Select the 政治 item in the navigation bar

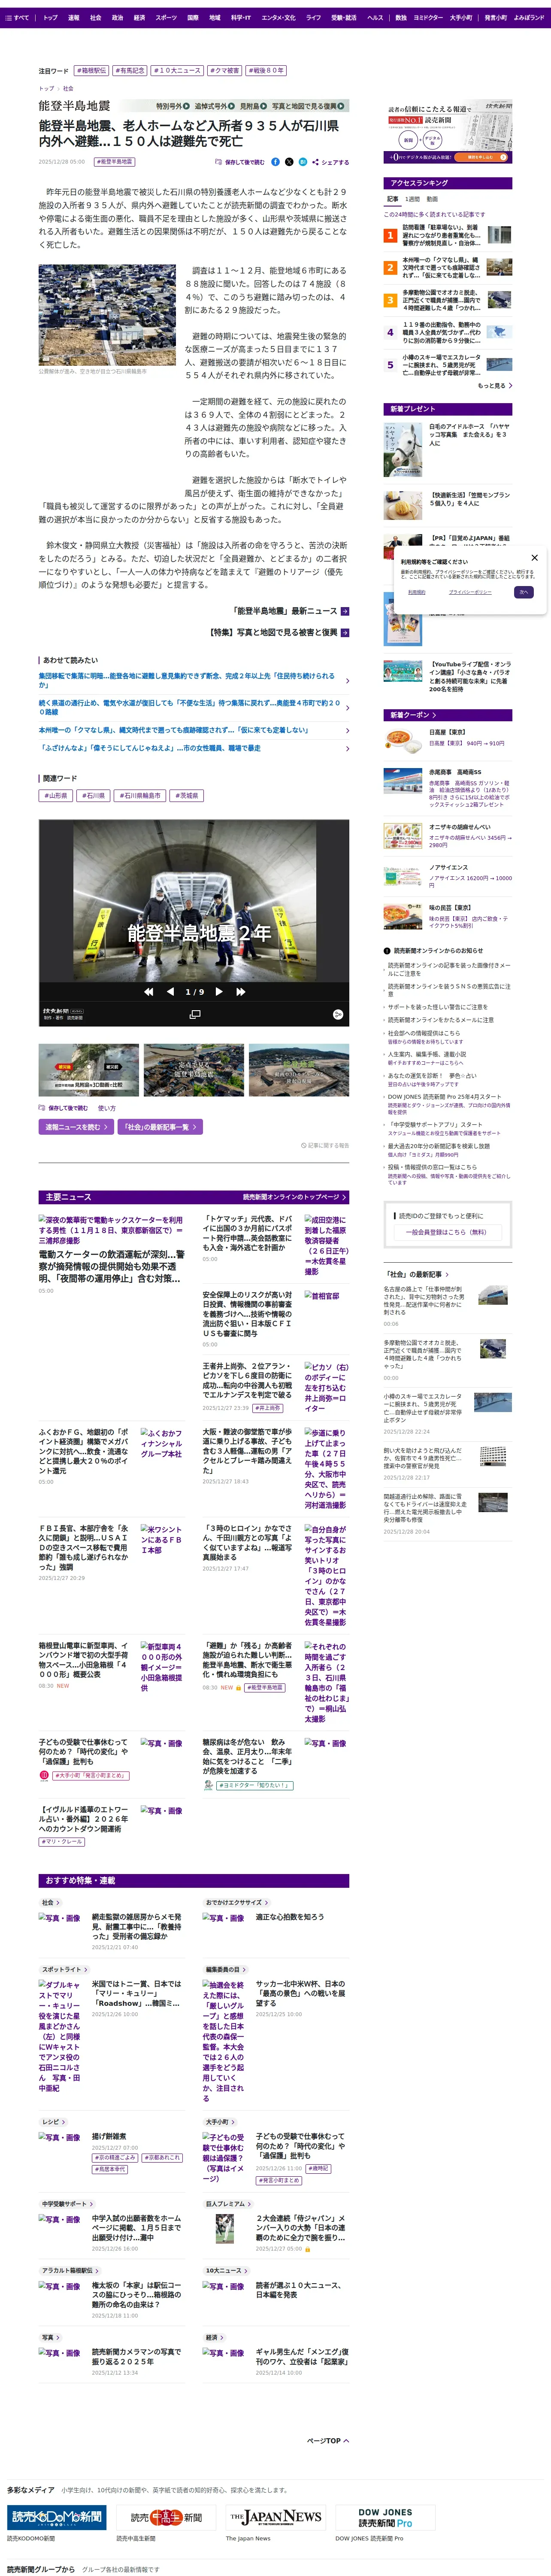tap(117, 18)
